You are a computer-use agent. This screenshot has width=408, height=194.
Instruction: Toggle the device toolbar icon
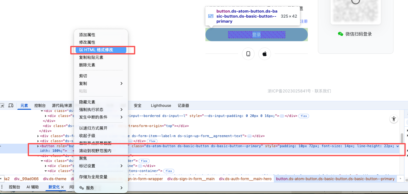point(11,105)
